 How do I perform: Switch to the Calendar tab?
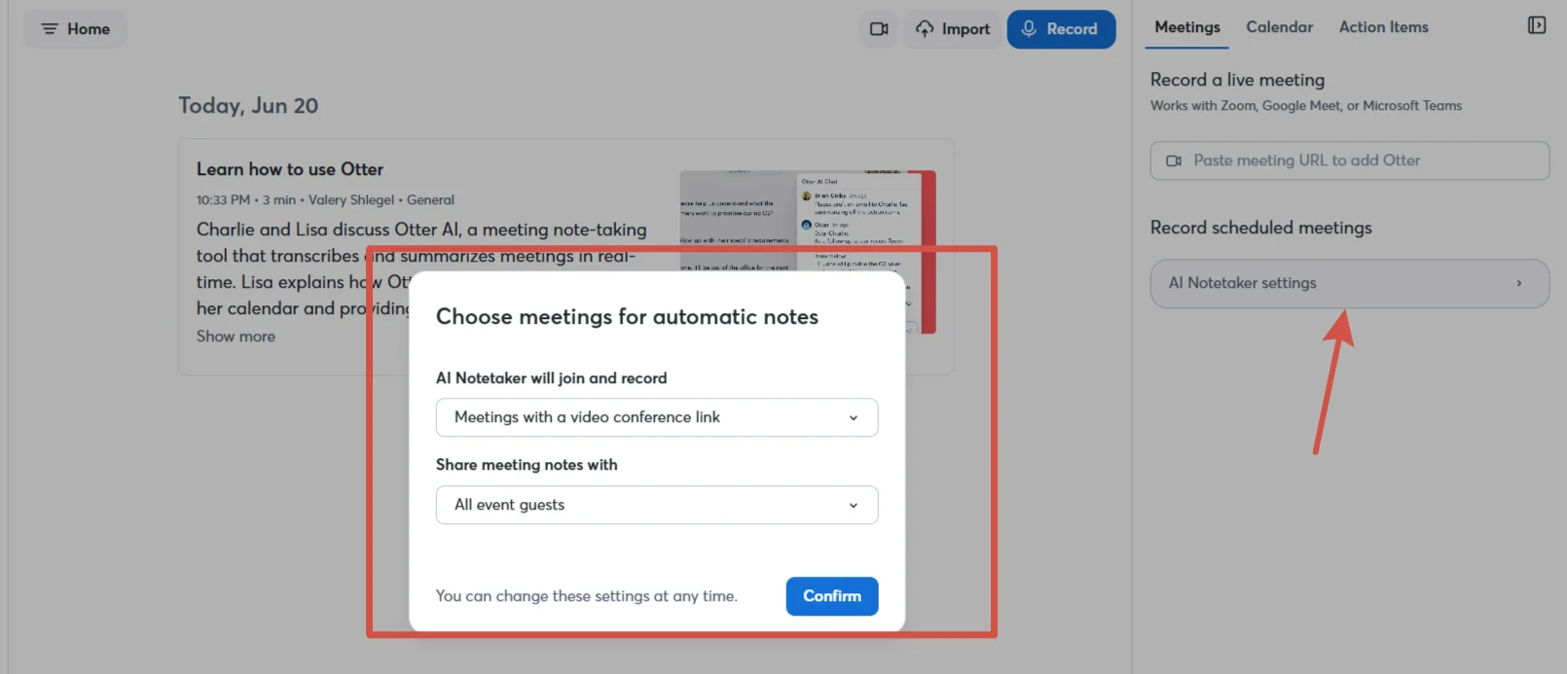(1279, 27)
